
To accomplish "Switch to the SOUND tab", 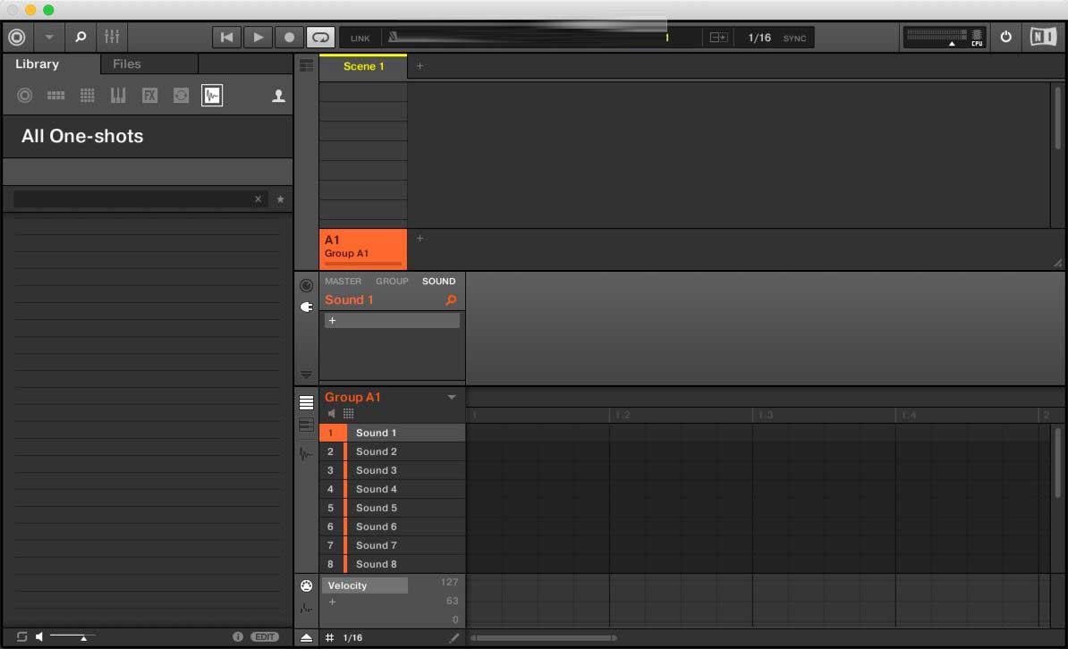I will point(438,281).
